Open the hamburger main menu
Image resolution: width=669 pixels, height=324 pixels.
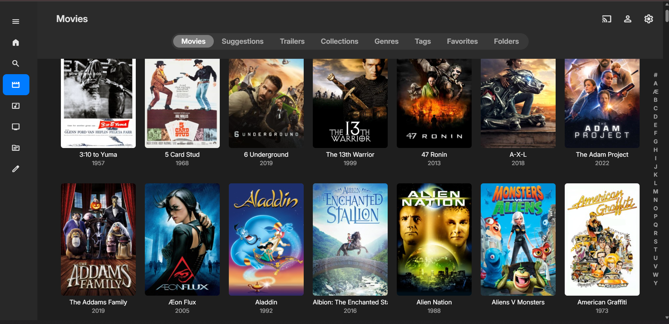16,22
